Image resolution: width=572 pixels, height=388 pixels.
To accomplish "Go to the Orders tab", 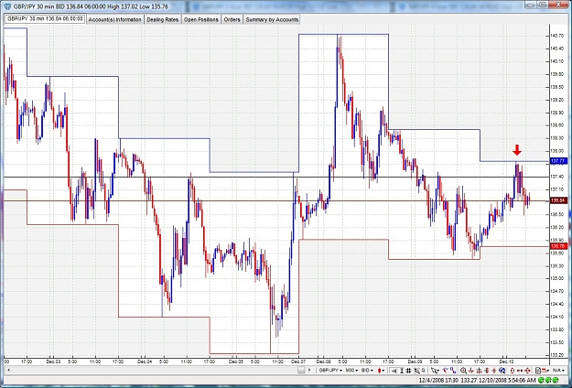I will (232, 20).
